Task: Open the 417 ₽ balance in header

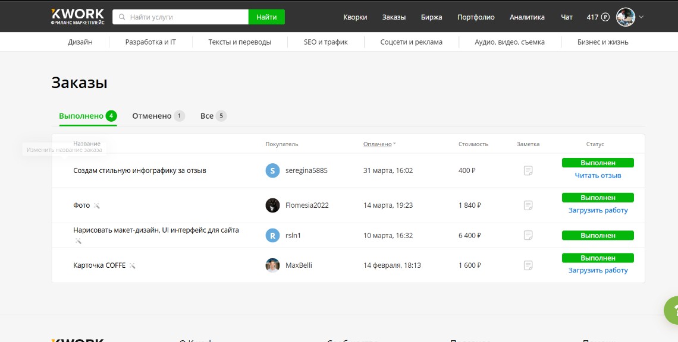Action: pos(598,17)
